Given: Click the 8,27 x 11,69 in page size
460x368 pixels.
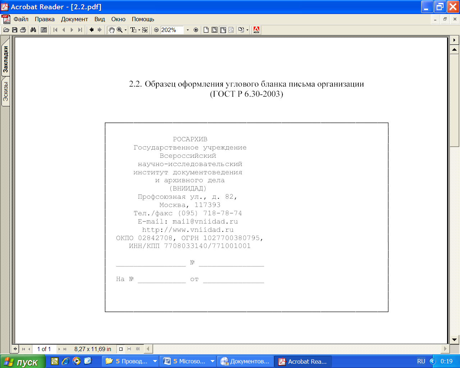Looking at the screenshot, I should (x=93, y=349).
